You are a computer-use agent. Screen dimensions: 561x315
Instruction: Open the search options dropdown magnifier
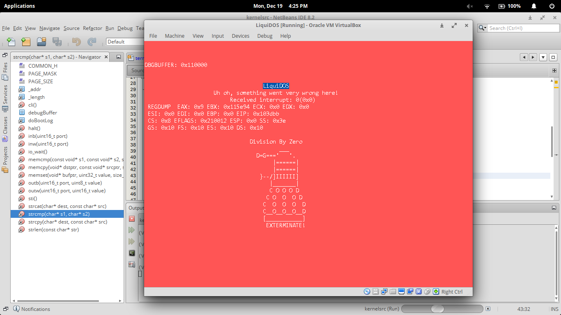[483, 28]
